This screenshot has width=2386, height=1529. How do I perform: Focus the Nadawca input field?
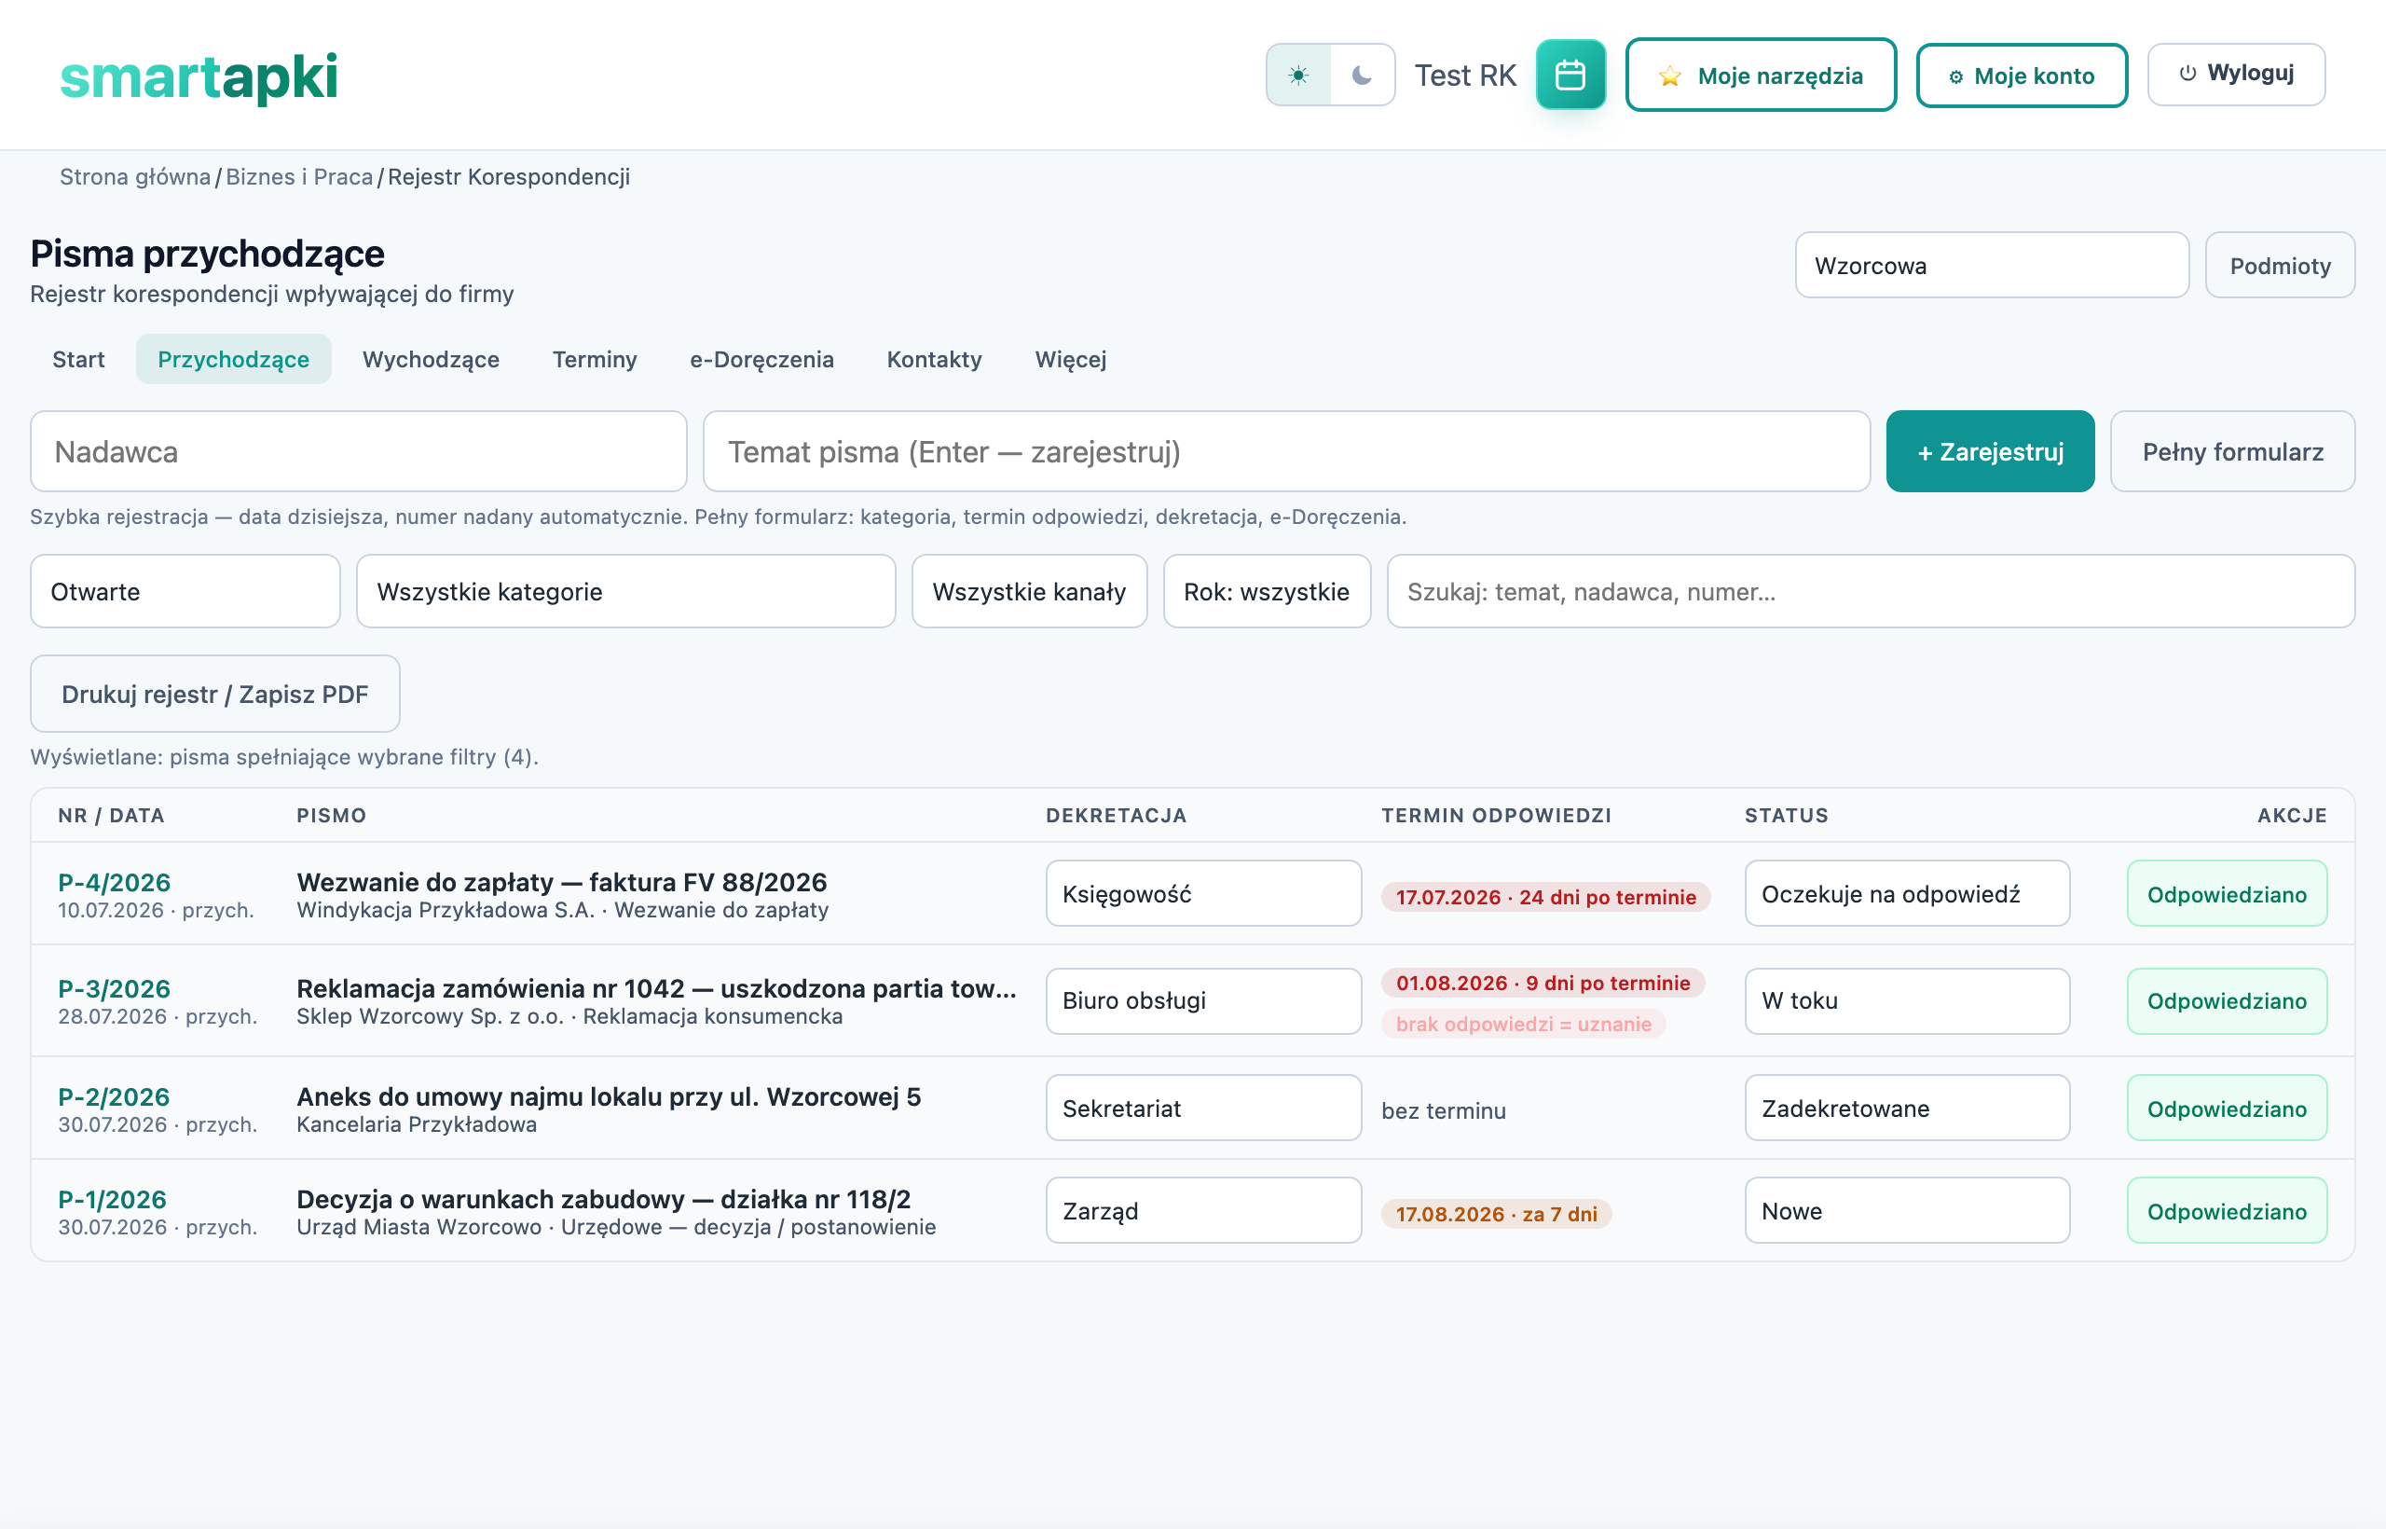tap(358, 452)
